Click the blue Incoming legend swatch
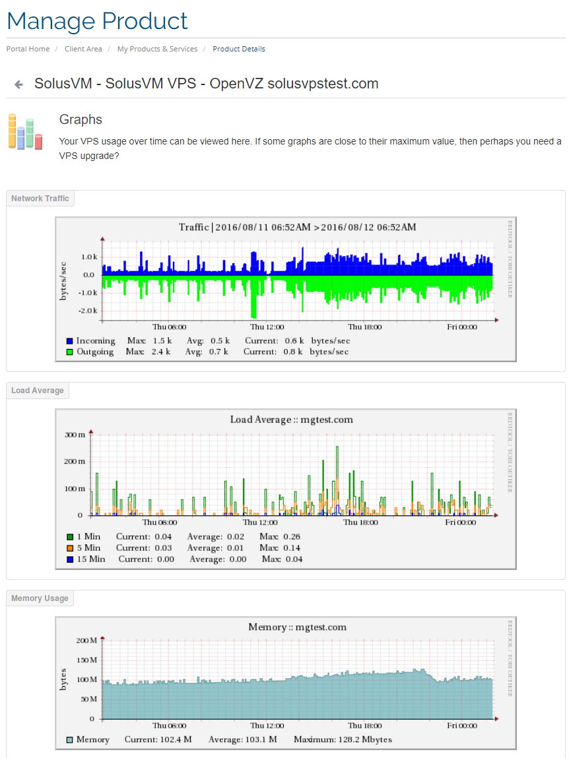This screenshot has width=569, height=760. coord(69,341)
